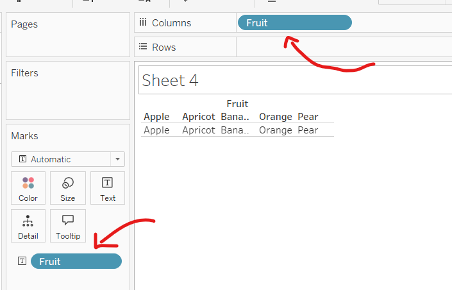Click the Detail button in Marks
The width and height of the screenshot is (452, 290).
click(28, 226)
